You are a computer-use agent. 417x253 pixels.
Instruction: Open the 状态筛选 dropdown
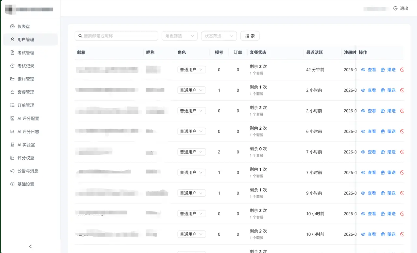[219, 36]
